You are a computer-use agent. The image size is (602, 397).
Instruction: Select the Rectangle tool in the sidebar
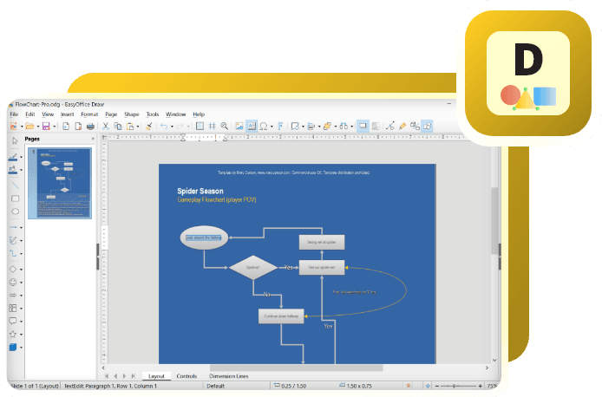[x=14, y=198]
